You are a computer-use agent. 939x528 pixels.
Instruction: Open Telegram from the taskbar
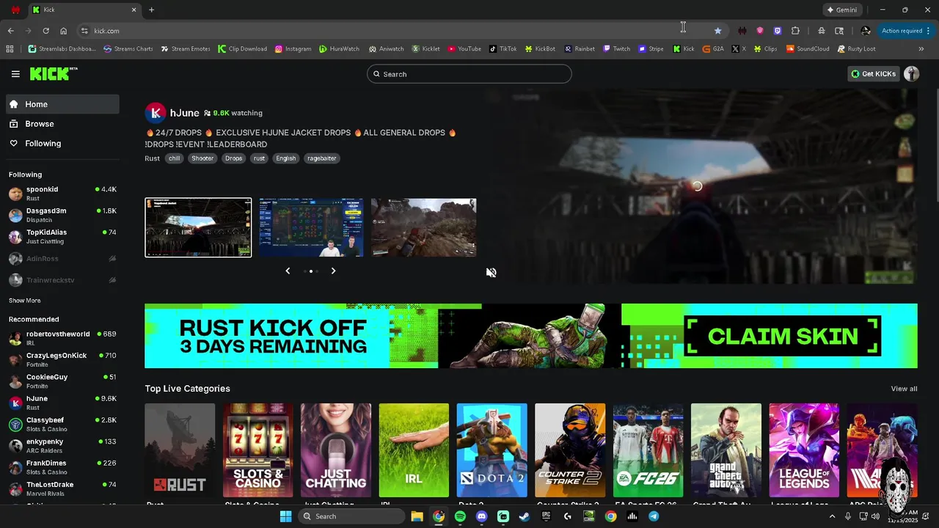tap(654, 516)
